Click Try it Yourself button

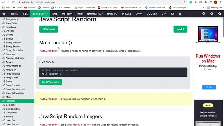tap(50, 82)
